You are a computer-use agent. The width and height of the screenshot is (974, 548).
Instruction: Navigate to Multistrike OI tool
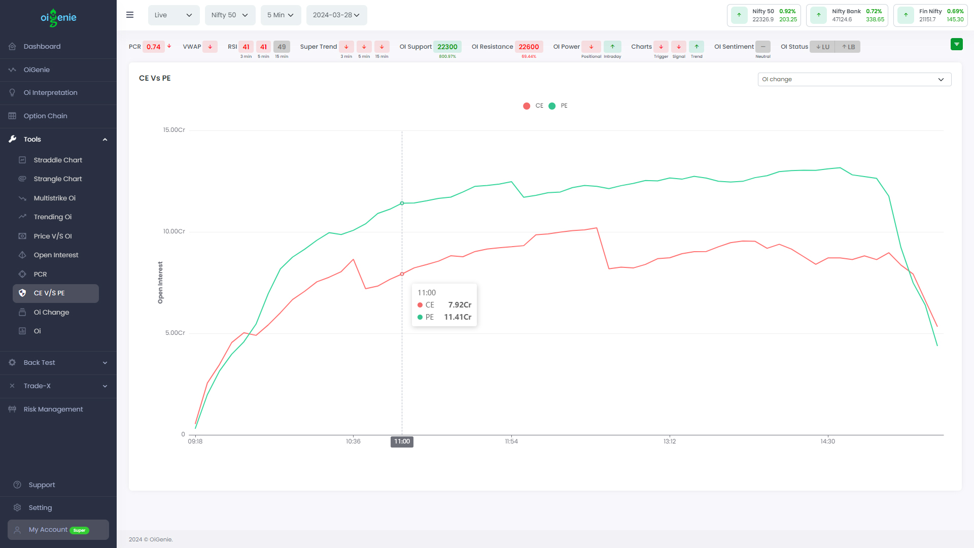pos(55,197)
